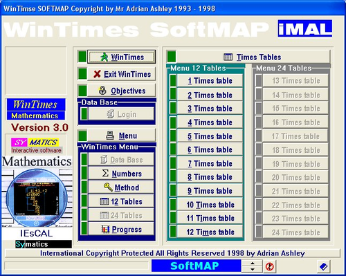Click the sigma Numbers icon
Image resolution: width=346 pixels, height=276 pixels.
(x=105, y=173)
